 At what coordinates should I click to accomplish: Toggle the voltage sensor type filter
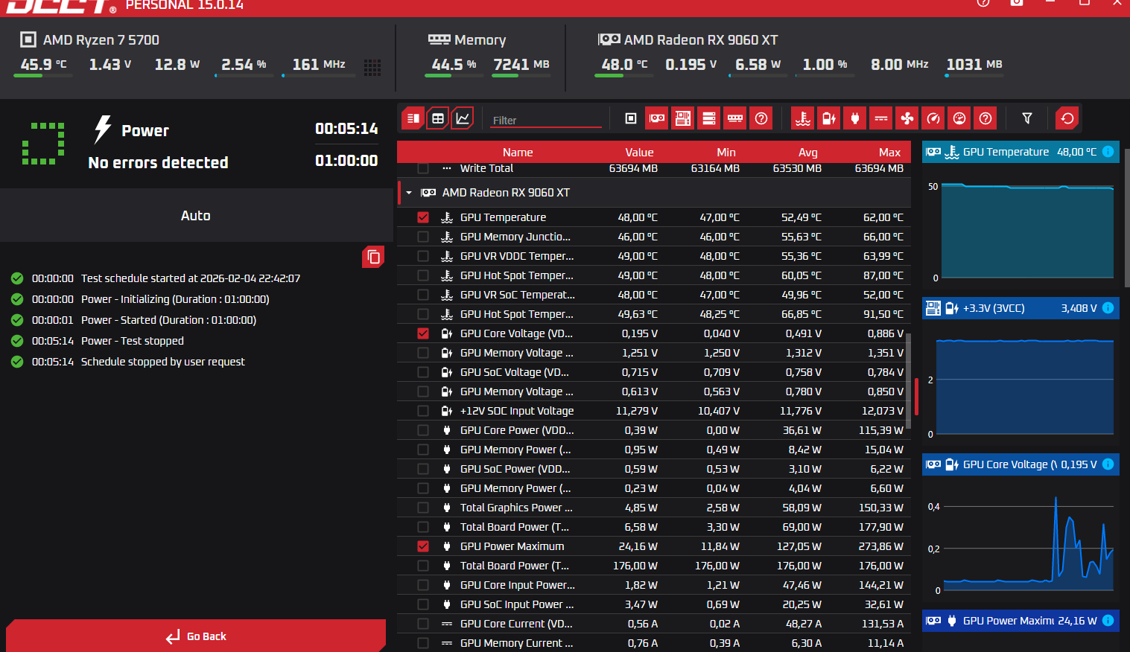pos(829,118)
